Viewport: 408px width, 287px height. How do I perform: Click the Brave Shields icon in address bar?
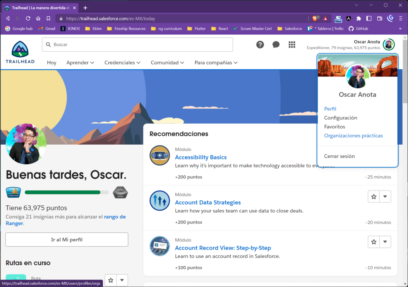[x=315, y=18]
